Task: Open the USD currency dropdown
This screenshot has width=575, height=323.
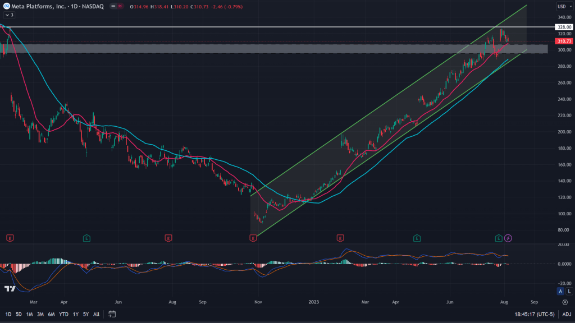Action: pyautogui.click(x=563, y=6)
